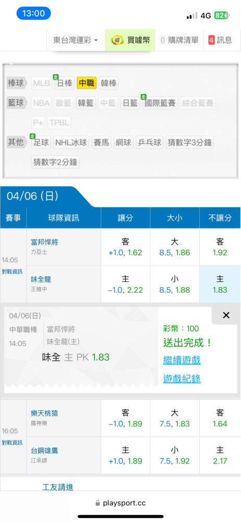Open the 東台灣運彩 dropdown menu

[76, 40]
